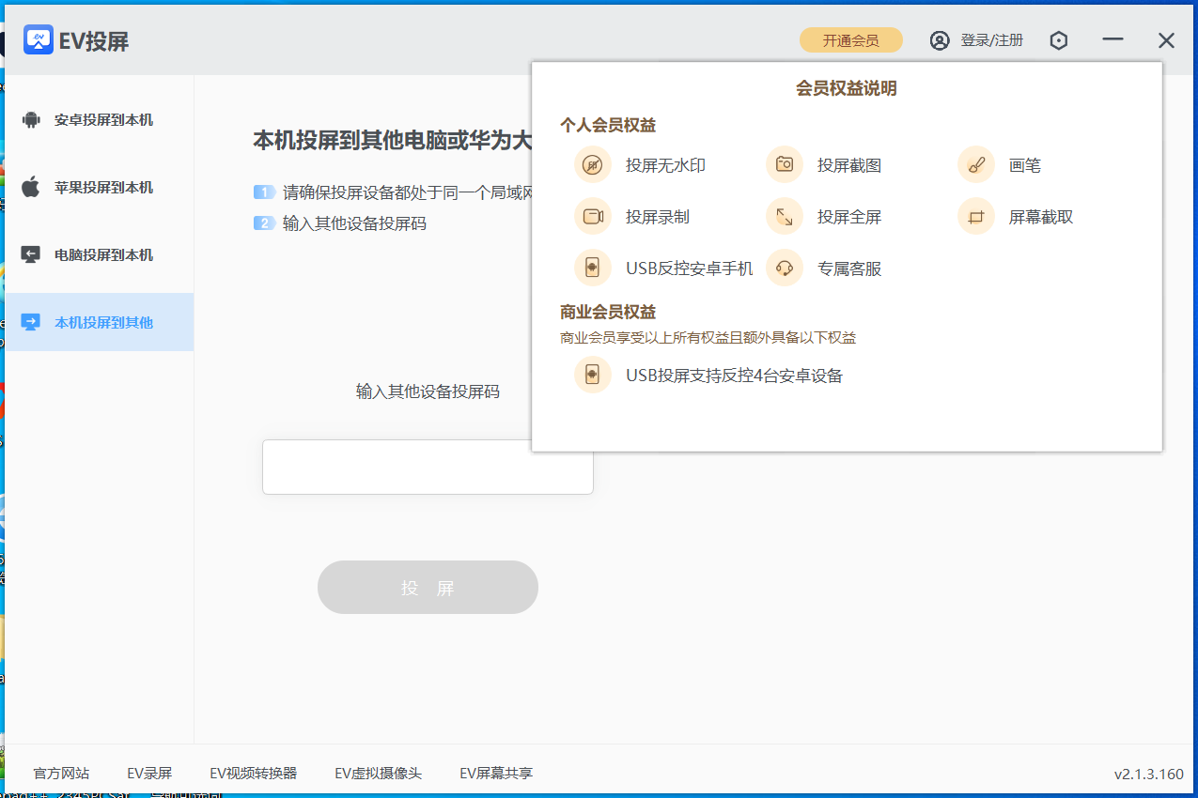Click the 专属客服 headset icon
Image resolution: width=1198 pixels, height=798 pixels.
pos(785,269)
